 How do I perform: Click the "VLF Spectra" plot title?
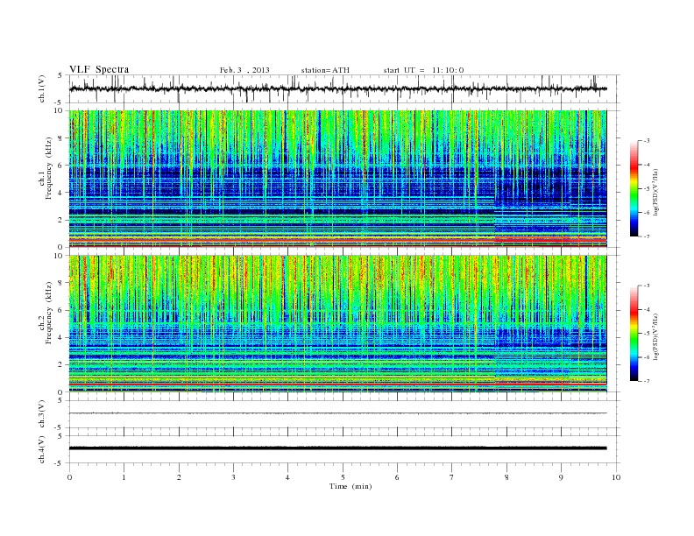pyautogui.click(x=99, y=69)
